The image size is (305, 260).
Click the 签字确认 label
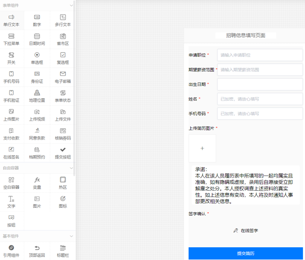click(197, 214)
